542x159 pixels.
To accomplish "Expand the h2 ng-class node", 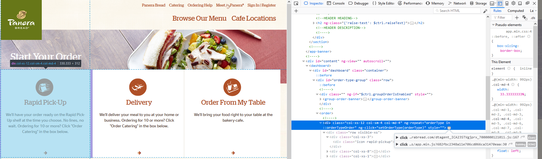I will [x=314, y=23].
